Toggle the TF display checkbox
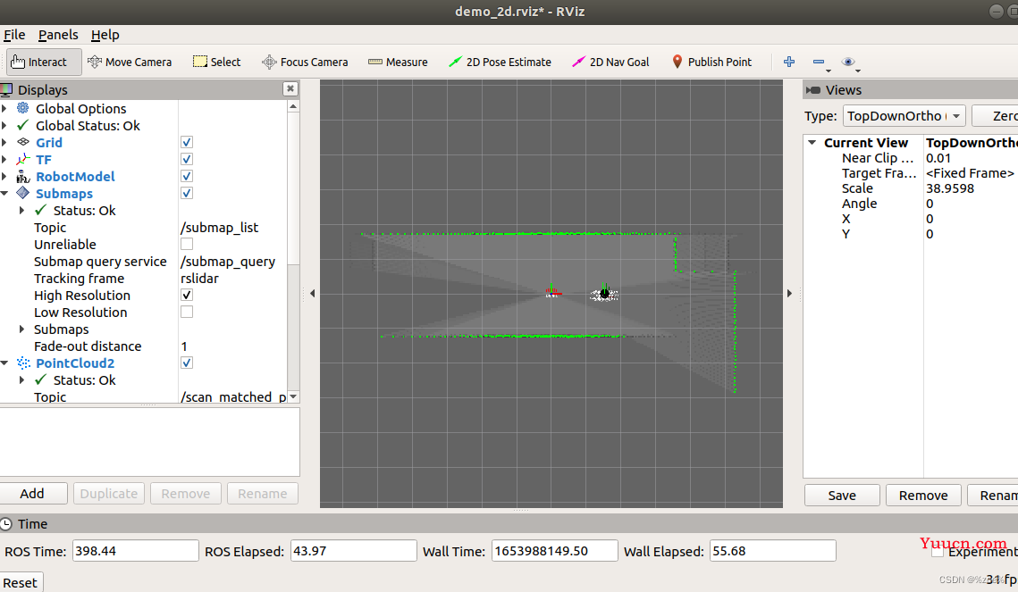1018x592 pixels. [186, 159]
